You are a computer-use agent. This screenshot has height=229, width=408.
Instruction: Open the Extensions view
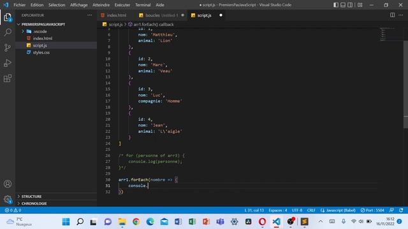tap(8, 78)
